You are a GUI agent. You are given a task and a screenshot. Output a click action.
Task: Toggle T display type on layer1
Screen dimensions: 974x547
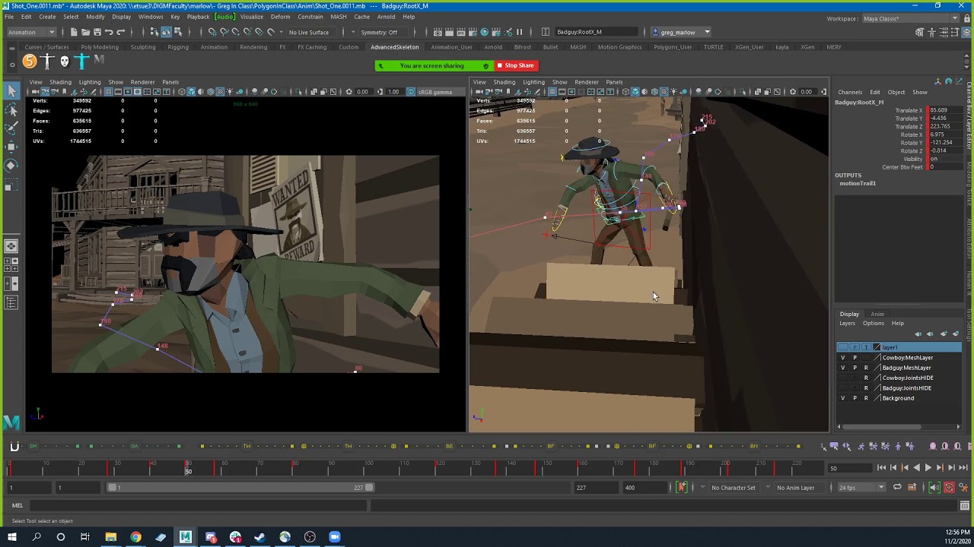click(866, 347)
